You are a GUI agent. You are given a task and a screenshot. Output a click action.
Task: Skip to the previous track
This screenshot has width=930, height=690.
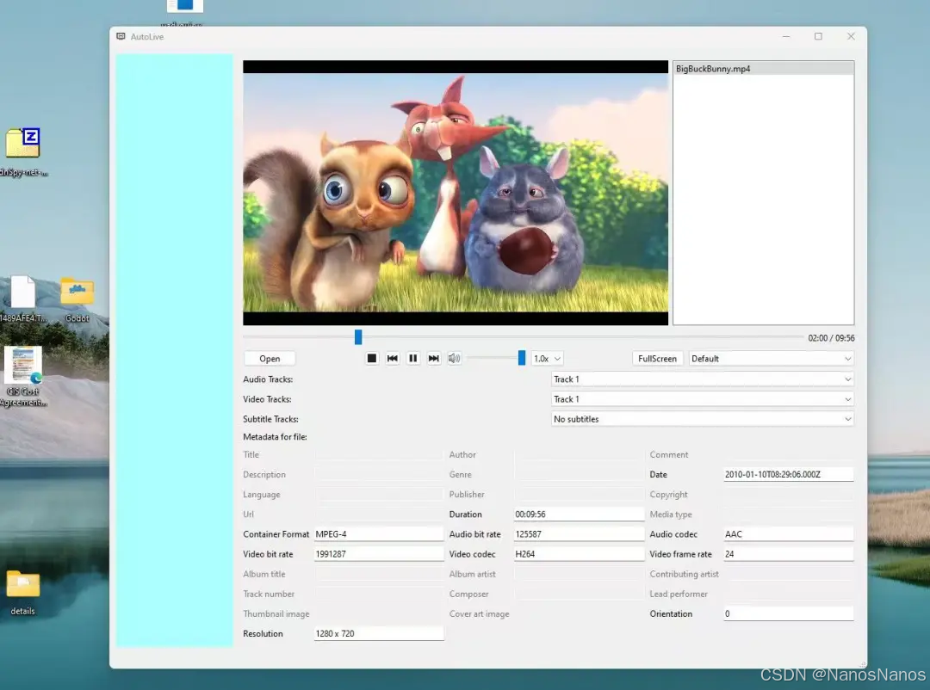(393, 358)
